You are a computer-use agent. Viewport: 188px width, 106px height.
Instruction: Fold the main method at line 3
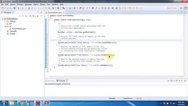49,20
